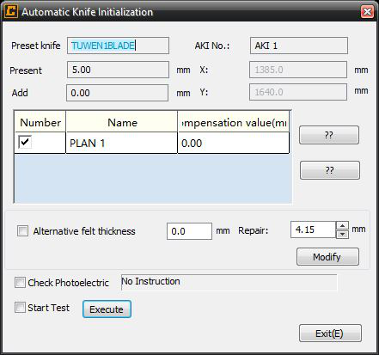Decrease Repair value with down arrow
The height and width of the screenshot is (355, 379).
[342, 234]
